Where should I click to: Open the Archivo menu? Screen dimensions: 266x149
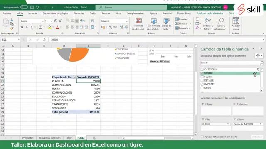(x=7, y=14)
